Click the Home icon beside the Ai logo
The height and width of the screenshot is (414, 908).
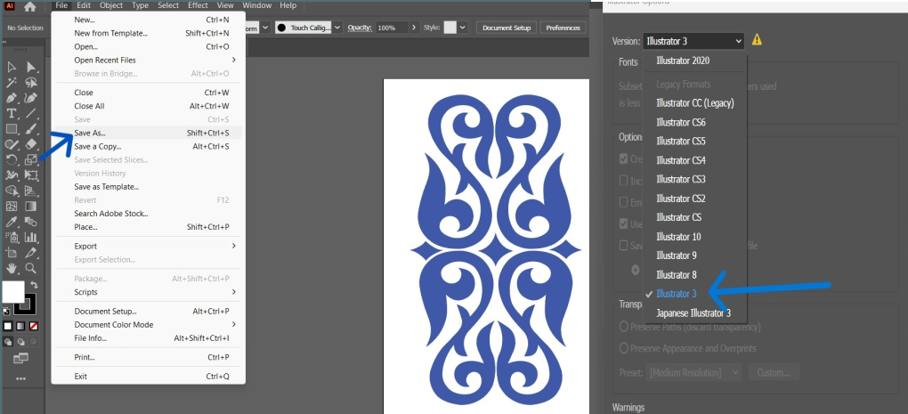[x=29, y=7]
